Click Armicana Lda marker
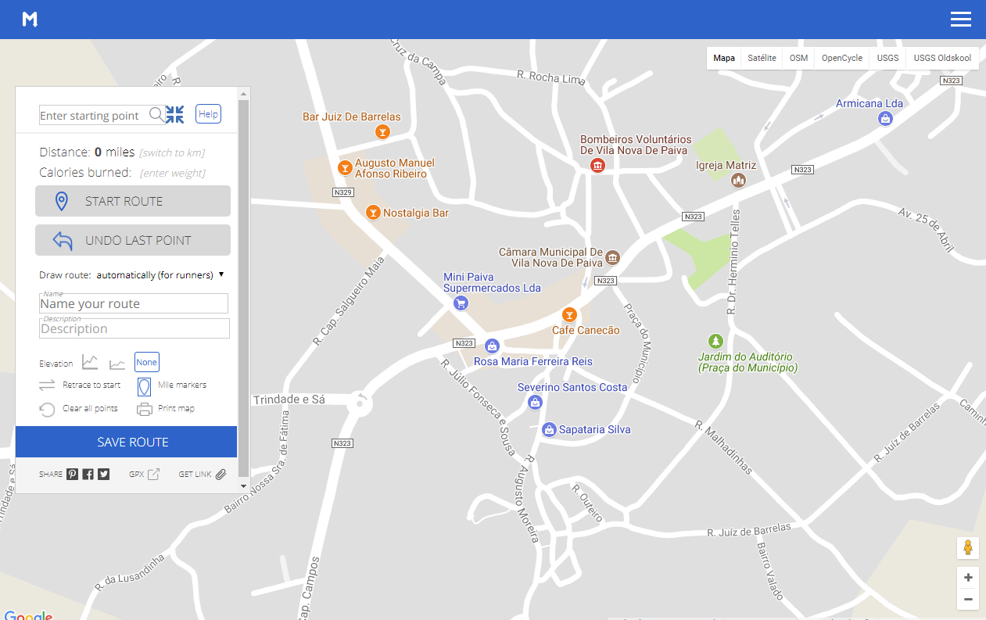 pyautogui.click(x=885, y=119)
